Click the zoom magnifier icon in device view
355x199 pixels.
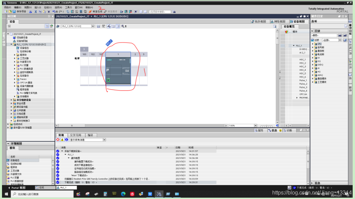pos(123,26)
